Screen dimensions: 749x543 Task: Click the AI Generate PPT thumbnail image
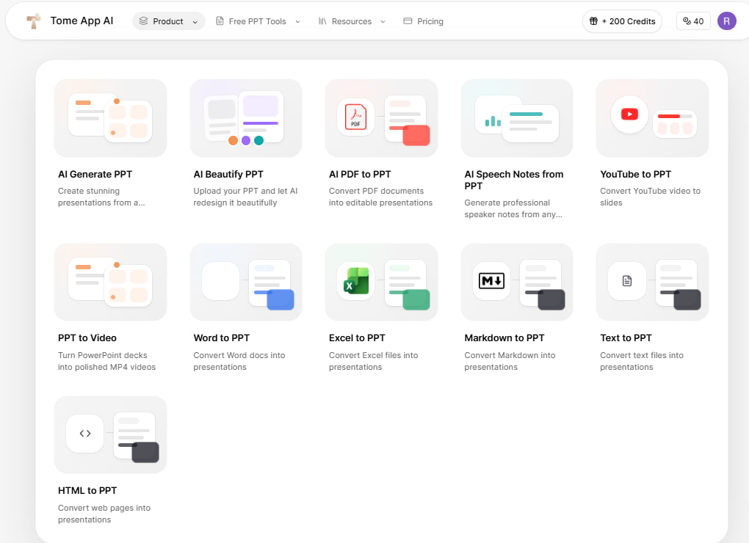pyautogui.click(x=110, y=118)
